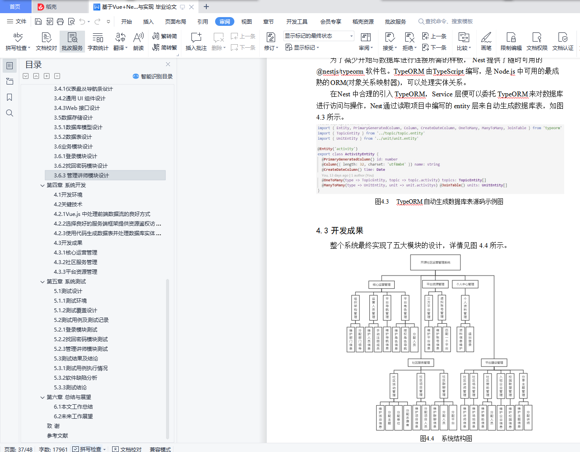The height and width of the screenshot is (452, 580).
Task: Click the plus box icon under 目录 title
Action: coord(46,76)
